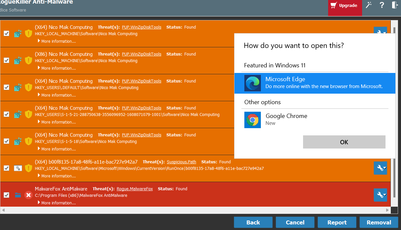The image size is (401, 230).
Task: Click registry icon of first HKEY_LOCAL_MACHINE Nico Mak row
Action: tap(18, 34)
